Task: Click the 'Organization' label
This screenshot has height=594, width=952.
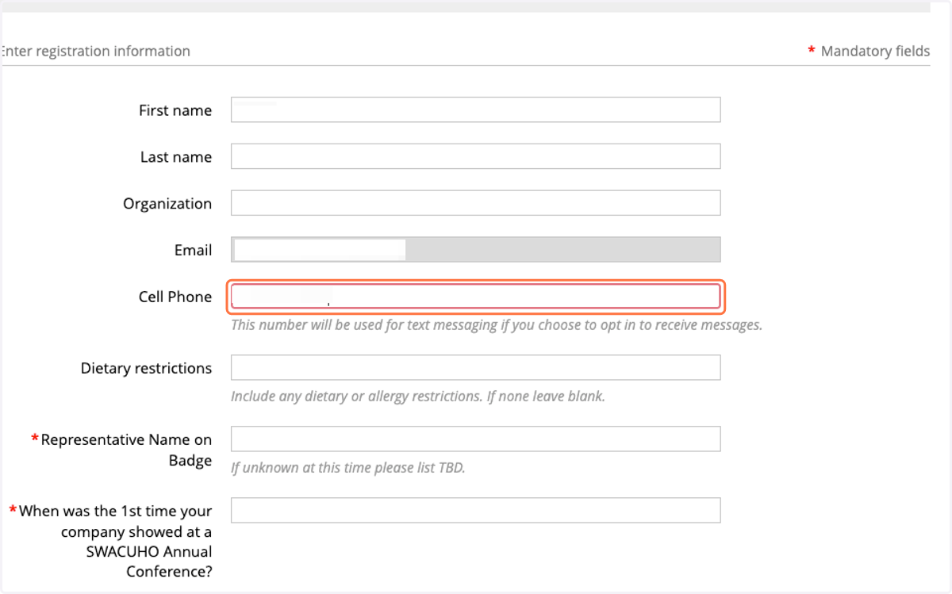Action: tap(167, 203)
